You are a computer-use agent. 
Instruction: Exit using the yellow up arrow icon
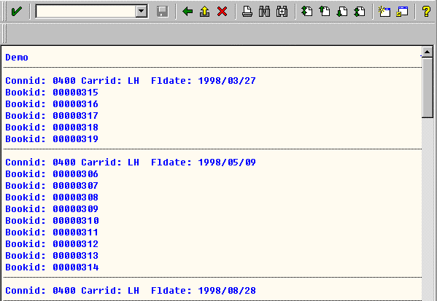click(x=204, y=12)
